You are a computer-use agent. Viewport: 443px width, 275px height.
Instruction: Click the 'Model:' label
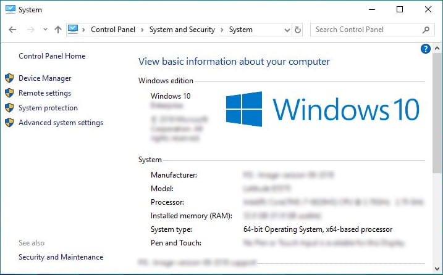coord(162,189)
